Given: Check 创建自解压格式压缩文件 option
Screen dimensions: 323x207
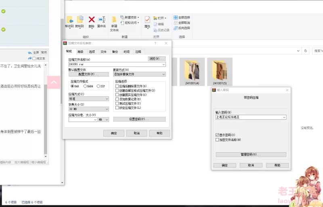Looking at the screenshot, I should (x=117, y=91).
